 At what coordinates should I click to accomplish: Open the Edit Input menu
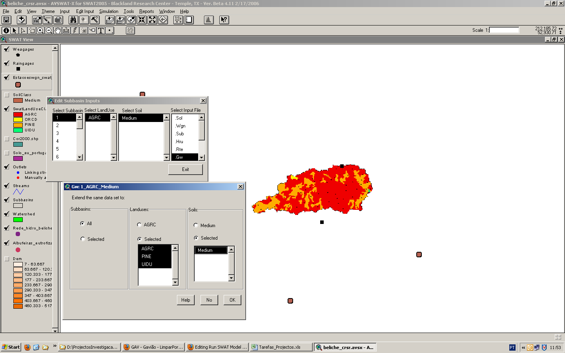click(x=85, y=11)
